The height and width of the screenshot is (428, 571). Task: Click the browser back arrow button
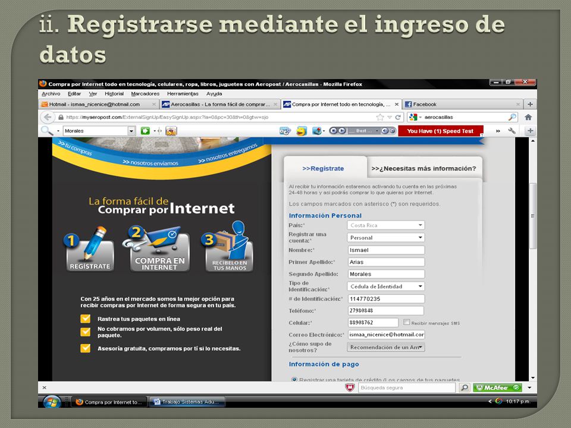click(48, 117)
